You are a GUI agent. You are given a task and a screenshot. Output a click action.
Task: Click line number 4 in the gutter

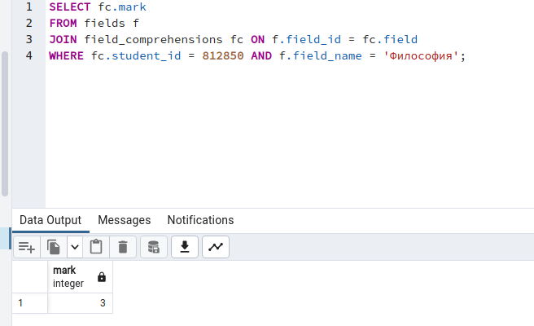tap(29, 55)
